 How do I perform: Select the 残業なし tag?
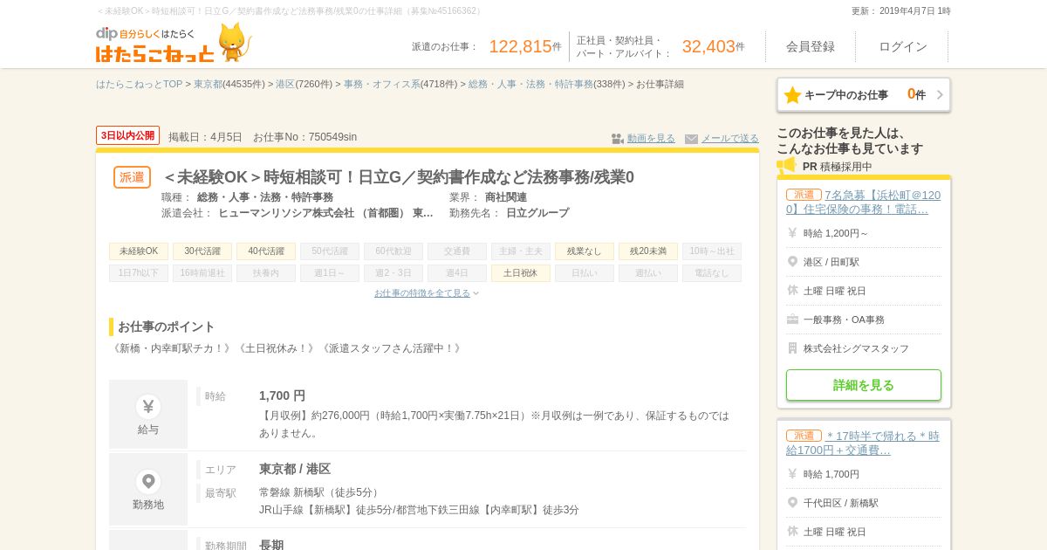tap(585, 251)
